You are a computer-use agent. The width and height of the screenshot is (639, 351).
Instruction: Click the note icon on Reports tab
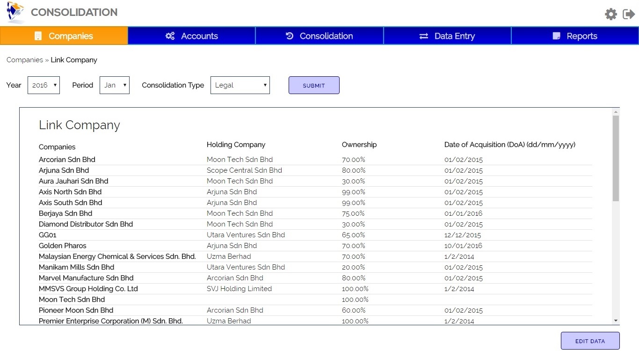pyautogui.click(x=556, y=36)
